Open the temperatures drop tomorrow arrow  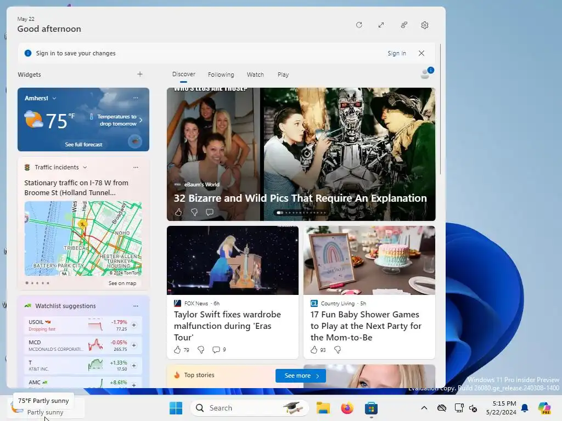coord(141,120)
